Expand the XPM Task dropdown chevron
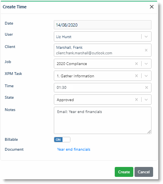Viewport: 163px width, 184px height. (146, 76)
